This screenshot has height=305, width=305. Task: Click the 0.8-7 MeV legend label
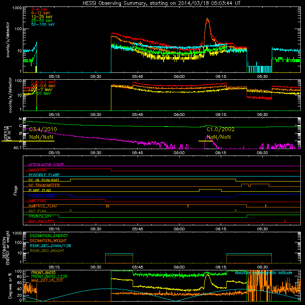pyautogui.click(x=42, y=90)
